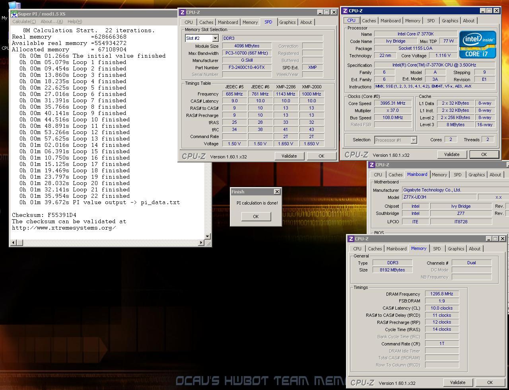Open the About menu in Super PI

[x=51, y=21]
